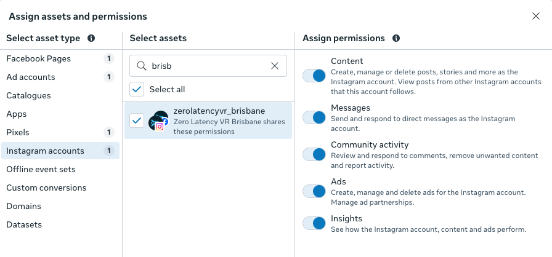Open Custom conversions asset type

point(60,188)
